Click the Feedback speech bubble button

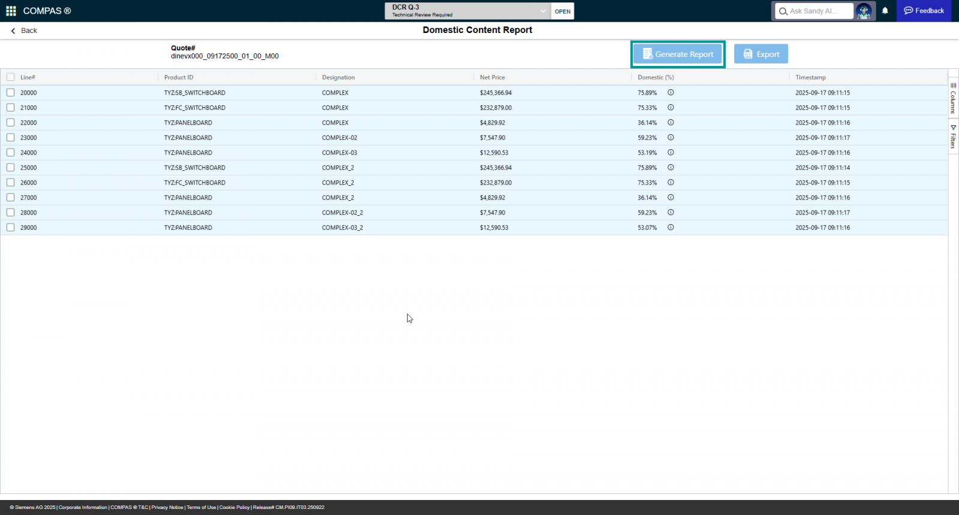click(924, 11)
